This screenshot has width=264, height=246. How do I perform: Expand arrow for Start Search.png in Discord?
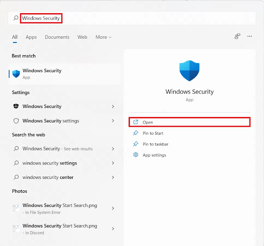[113, 229]
